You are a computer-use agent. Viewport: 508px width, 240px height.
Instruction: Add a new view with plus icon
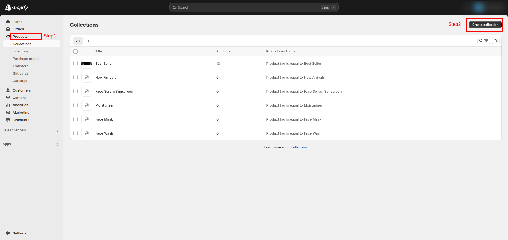point(89,41)
